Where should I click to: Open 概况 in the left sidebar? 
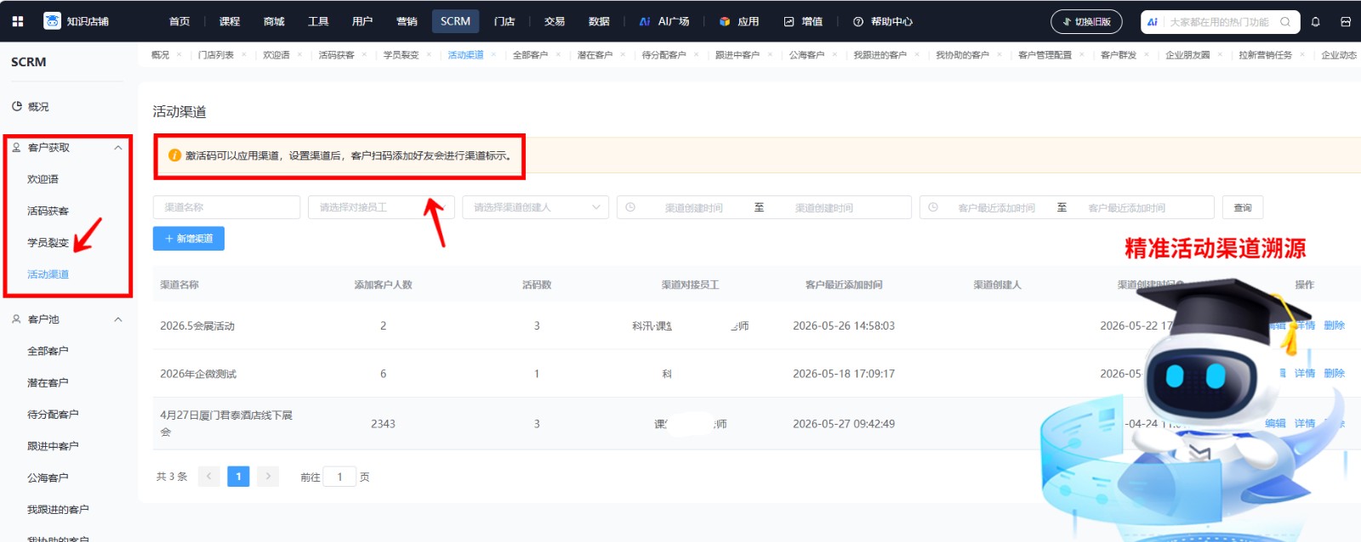(38, 106)
